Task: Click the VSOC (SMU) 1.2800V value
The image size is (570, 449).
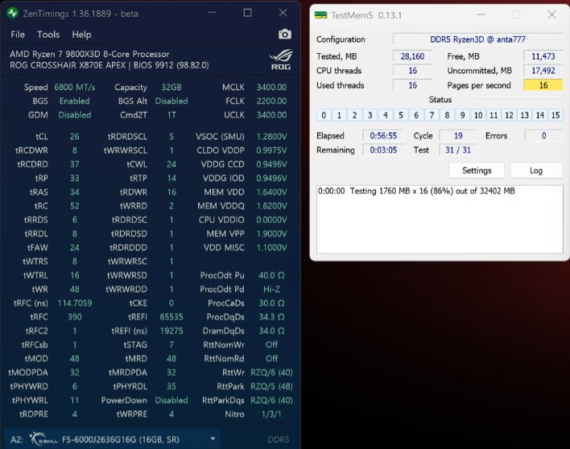Action: [x=271, y=137]
